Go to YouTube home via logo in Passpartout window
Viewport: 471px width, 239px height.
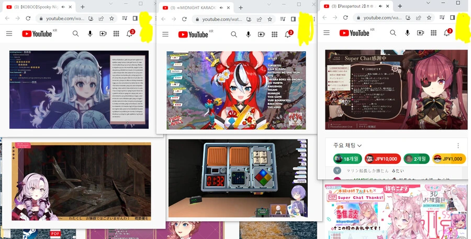coord(354,33)
